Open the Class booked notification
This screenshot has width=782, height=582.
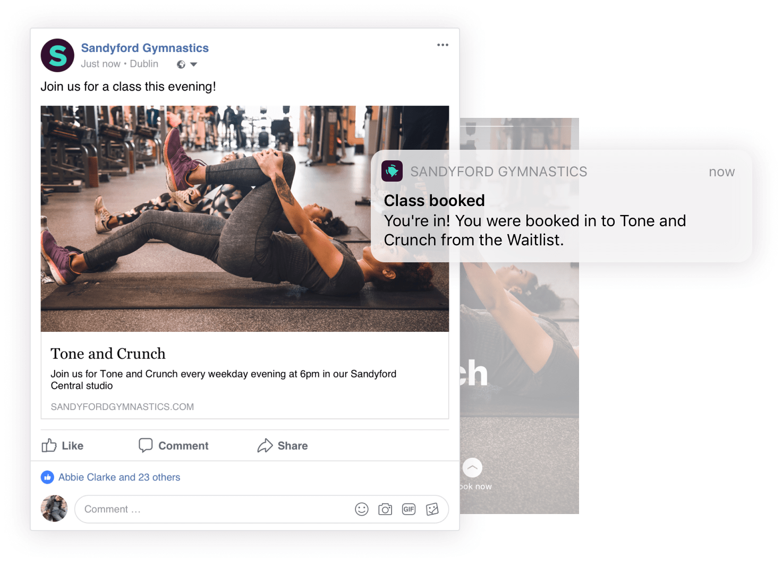(x=561, y=206)
